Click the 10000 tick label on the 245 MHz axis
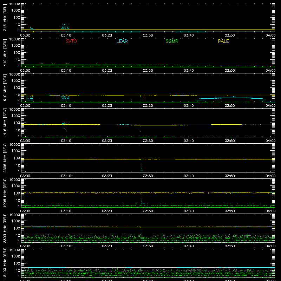 pos(15,4)
